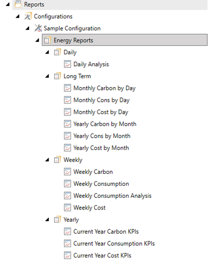Select Current Year Consumption KPIs
Image resolution: width=208 pixels, height=262 pixels.
pos(114,244)
